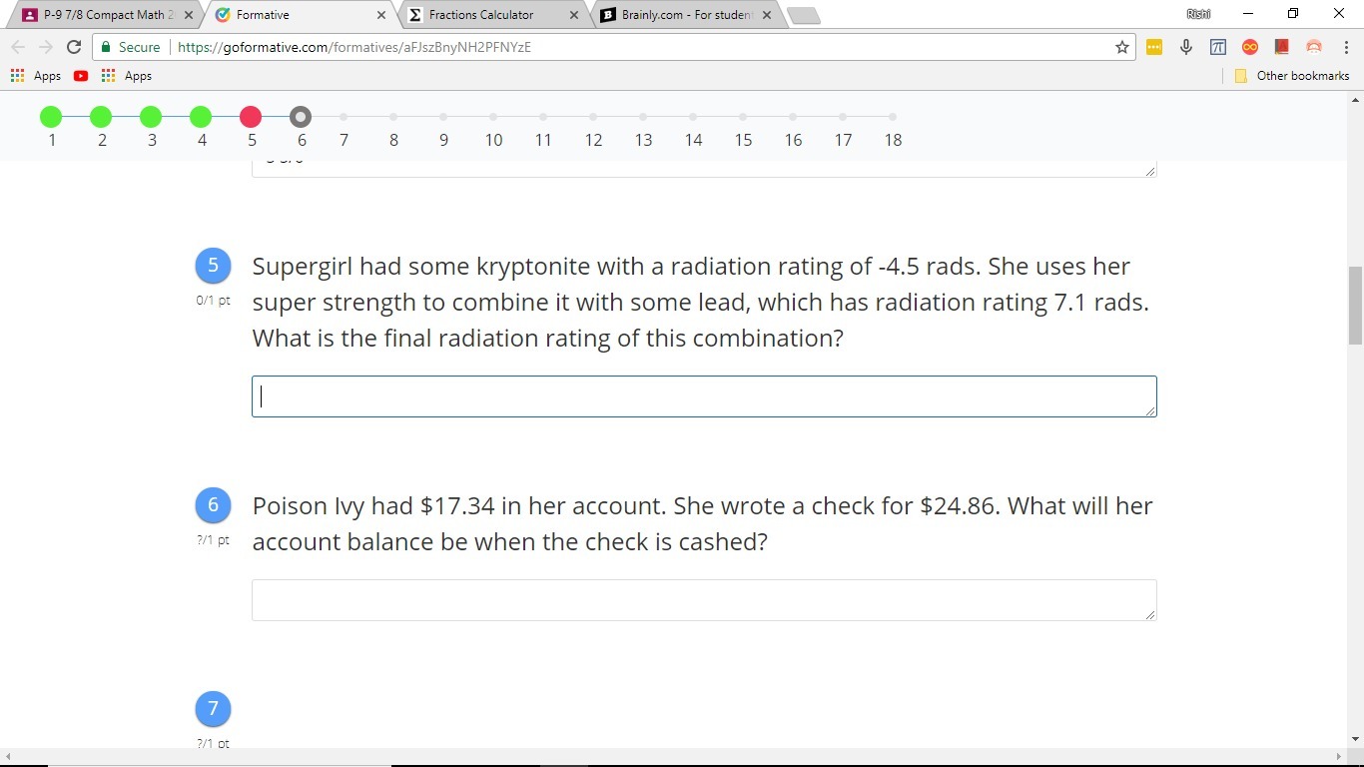Click the vertical scrollbar down arrow
The height and width of the screenshot is (767, 1364).
coord(1355,739)
